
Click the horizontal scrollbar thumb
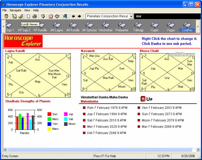[100, 150]
